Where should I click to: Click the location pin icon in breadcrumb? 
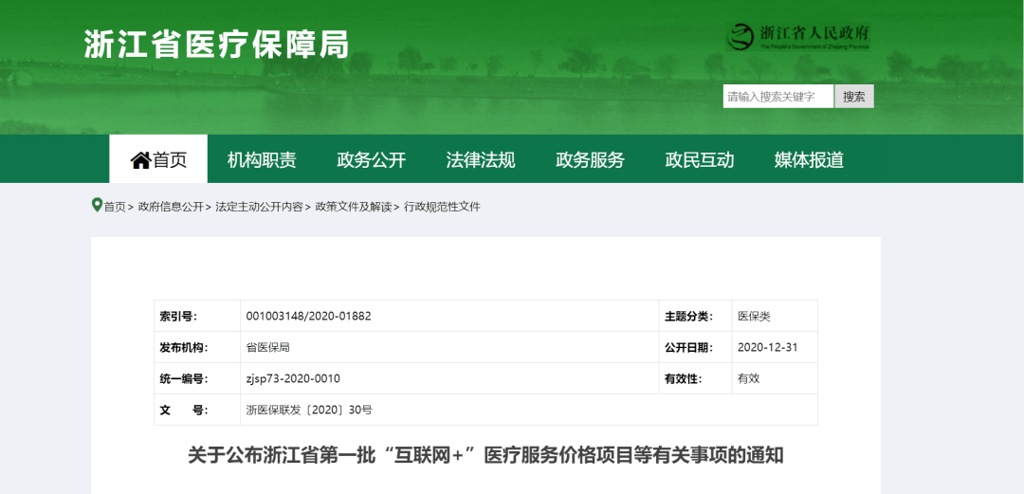coord(97,205)
